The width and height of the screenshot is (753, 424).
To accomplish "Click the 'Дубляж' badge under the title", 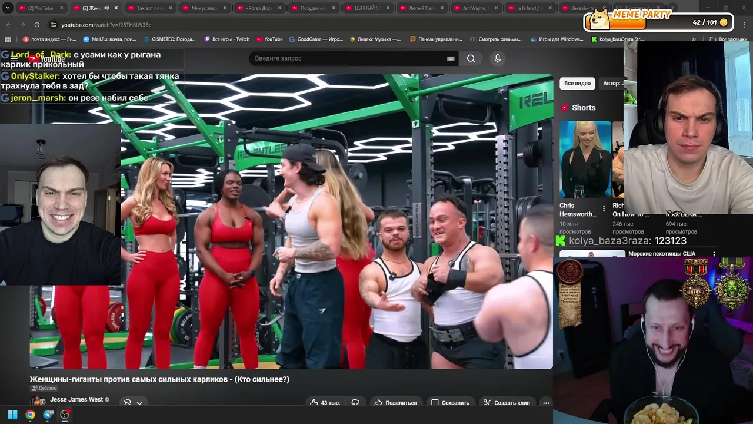I will (44, 388).
